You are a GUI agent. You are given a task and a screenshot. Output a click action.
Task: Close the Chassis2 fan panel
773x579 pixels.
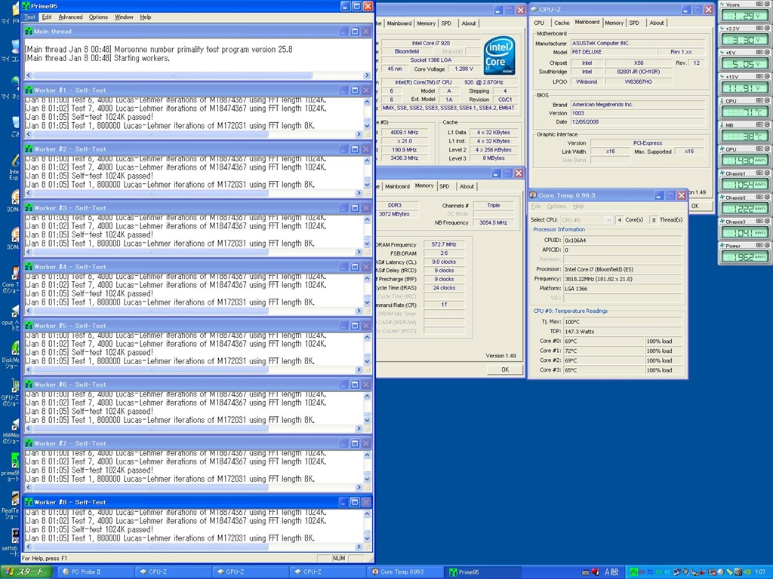point(767,197)
